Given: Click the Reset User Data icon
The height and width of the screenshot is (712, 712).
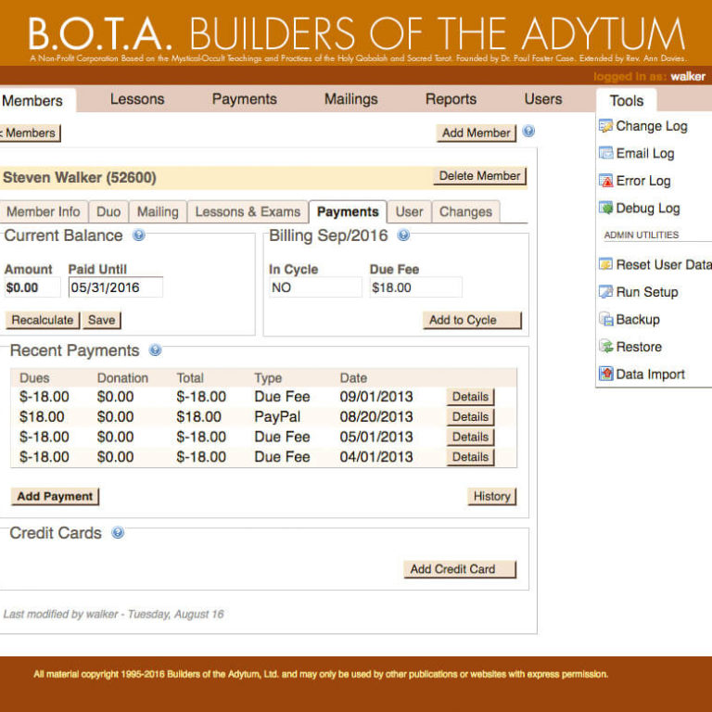Looking at the screenshot, I should pyautogui.click(x=605, y=264).
